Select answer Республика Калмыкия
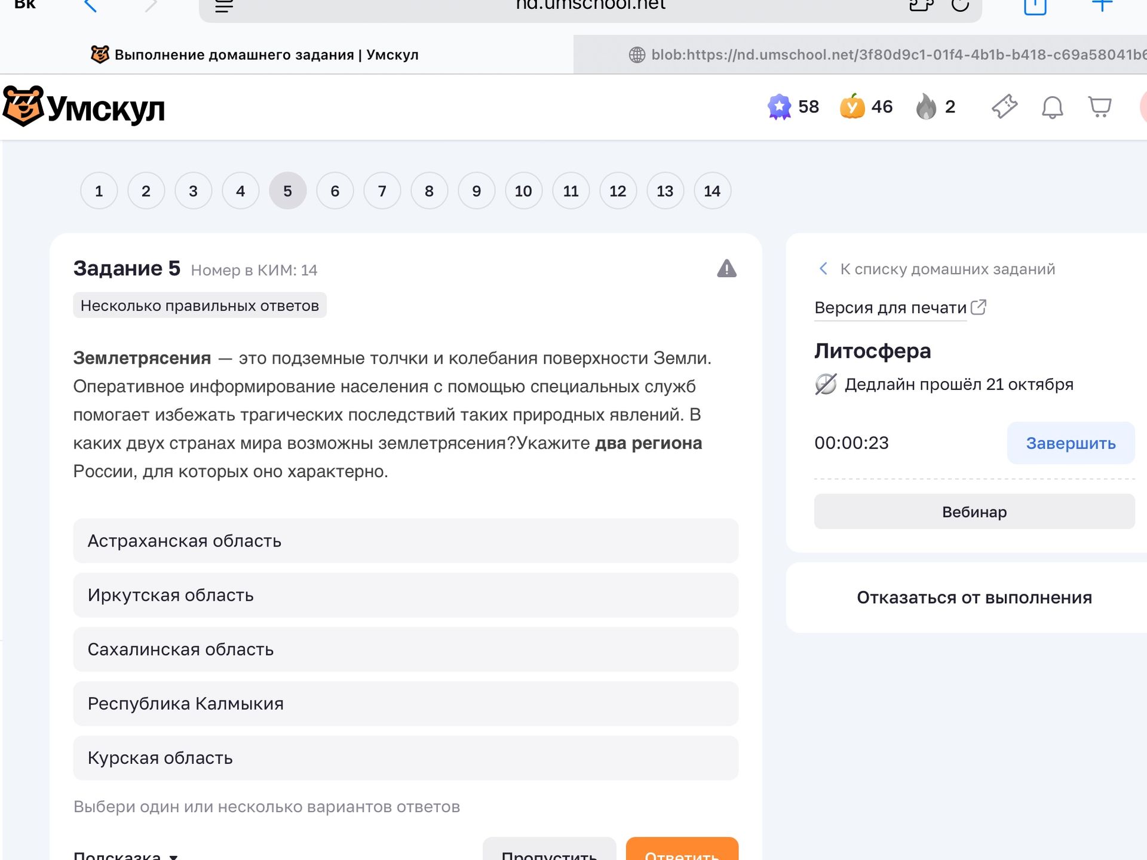 [406, 704]
